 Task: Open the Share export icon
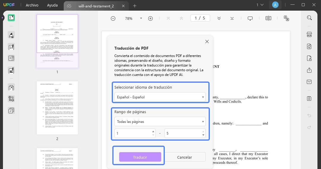point(309,70)
